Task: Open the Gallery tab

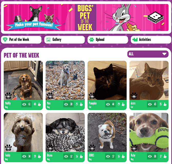Action: click(64, 40)
